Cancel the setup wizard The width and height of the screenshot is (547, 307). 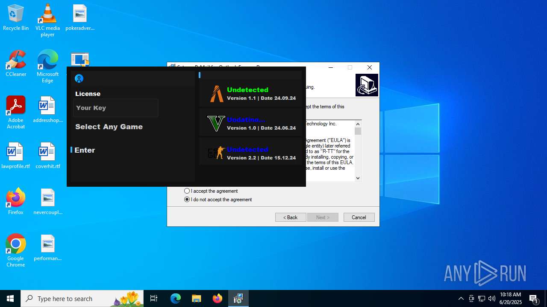(x=359, y=217)
